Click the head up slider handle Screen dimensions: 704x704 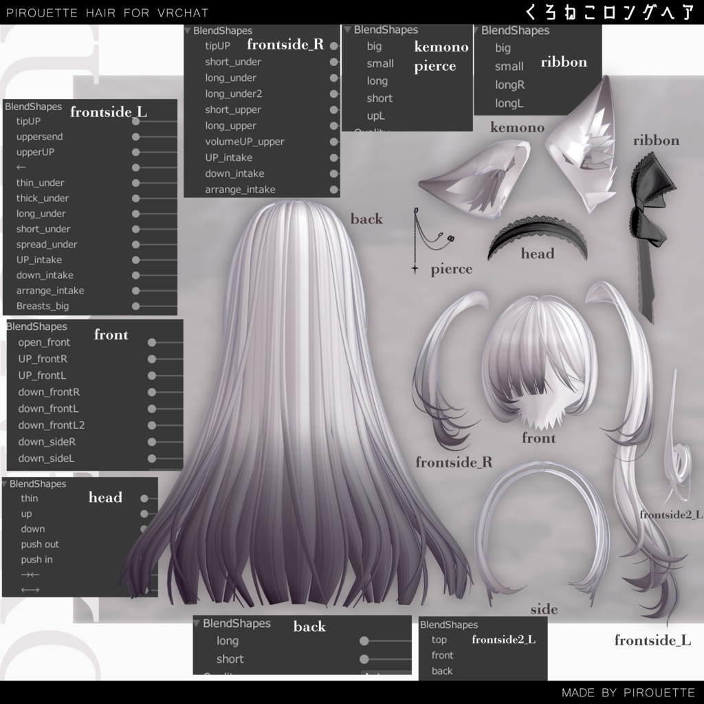(x=144, y=514)
